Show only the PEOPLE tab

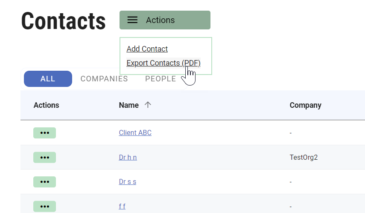pyautogui.click(x=161, y=79)
